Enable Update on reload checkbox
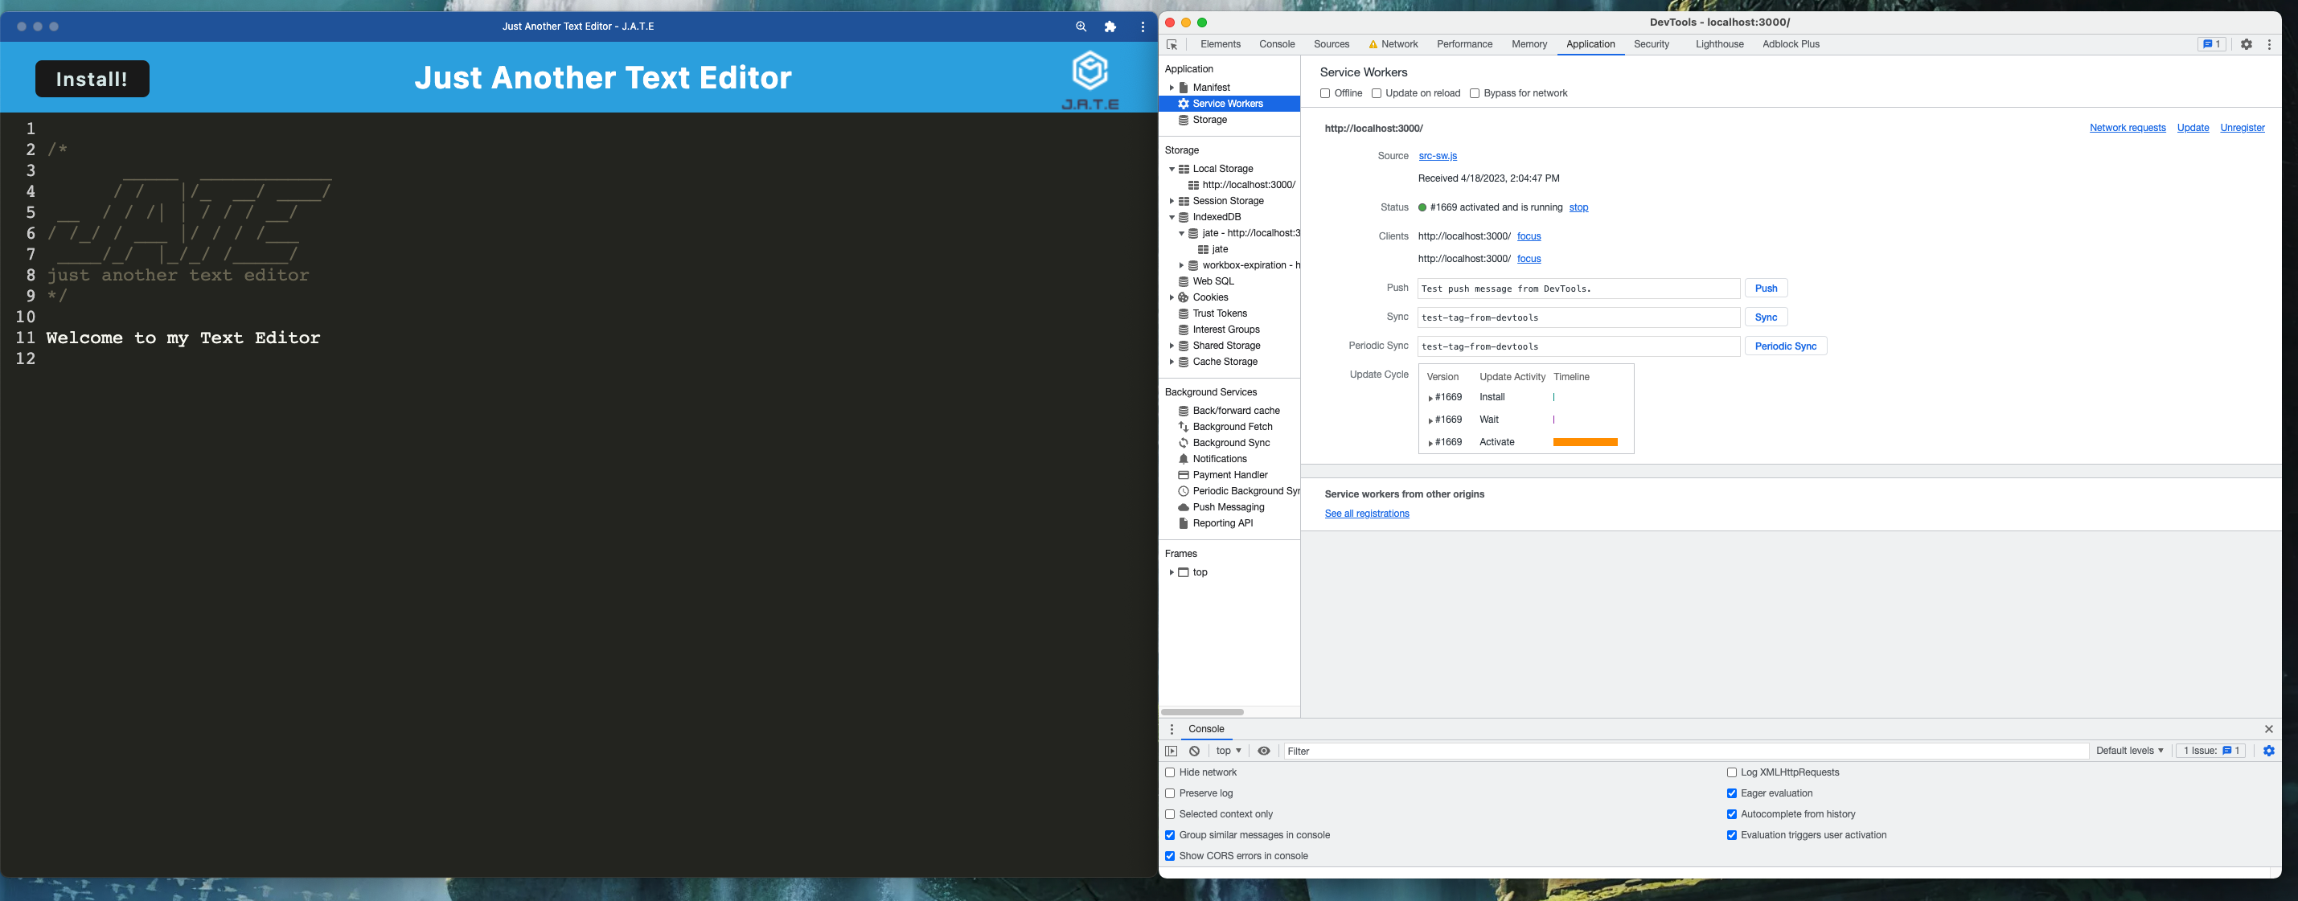Image resolution: width=2298 pixels, height=901 pixels. 1377,94
